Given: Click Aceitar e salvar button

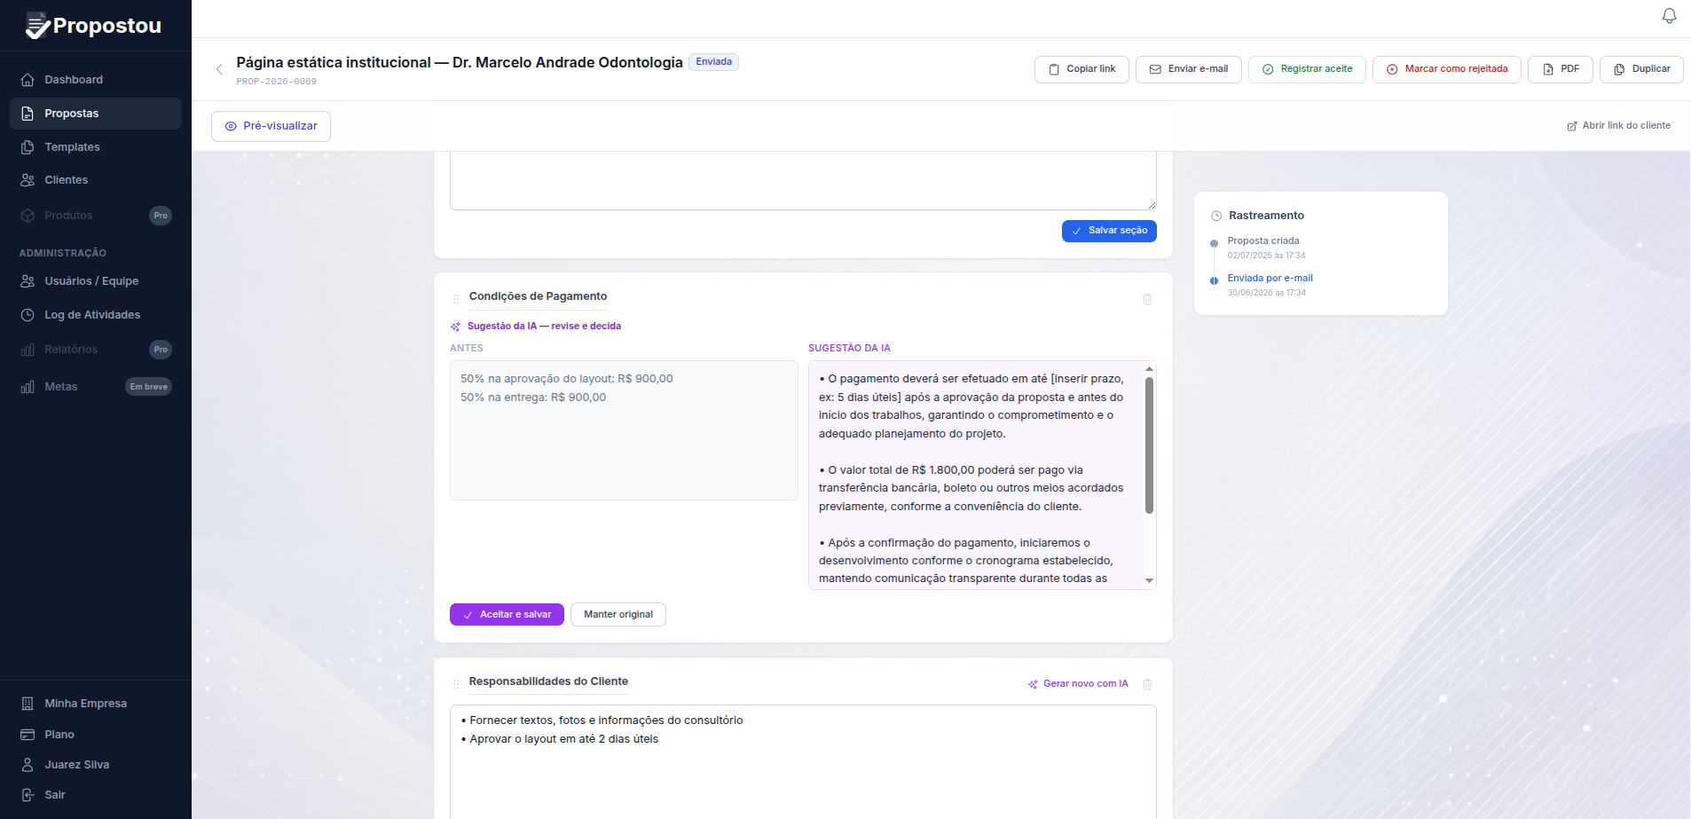Looking at the screenshot, I should [x=507, y=615].
